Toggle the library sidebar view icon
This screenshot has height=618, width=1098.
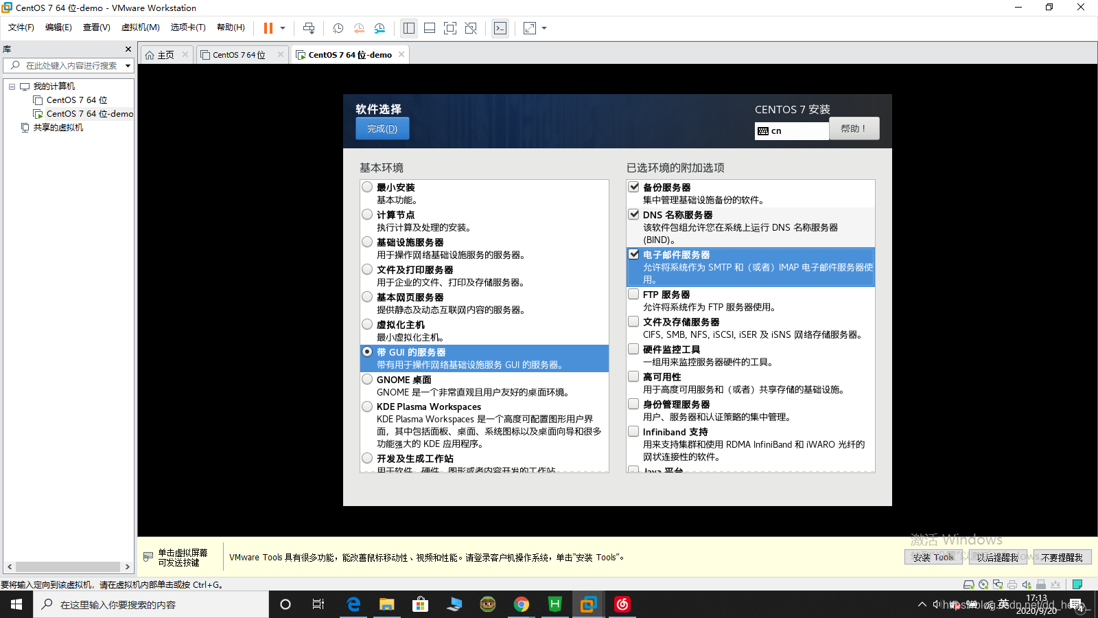(x=409, y=28)
